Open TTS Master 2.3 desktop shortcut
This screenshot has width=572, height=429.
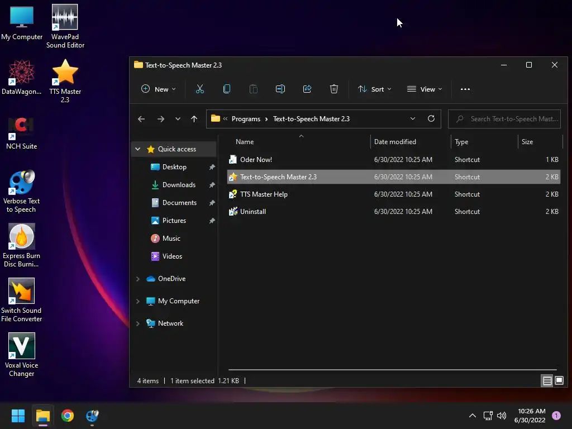pyautogui.click(x=65, y=81)
